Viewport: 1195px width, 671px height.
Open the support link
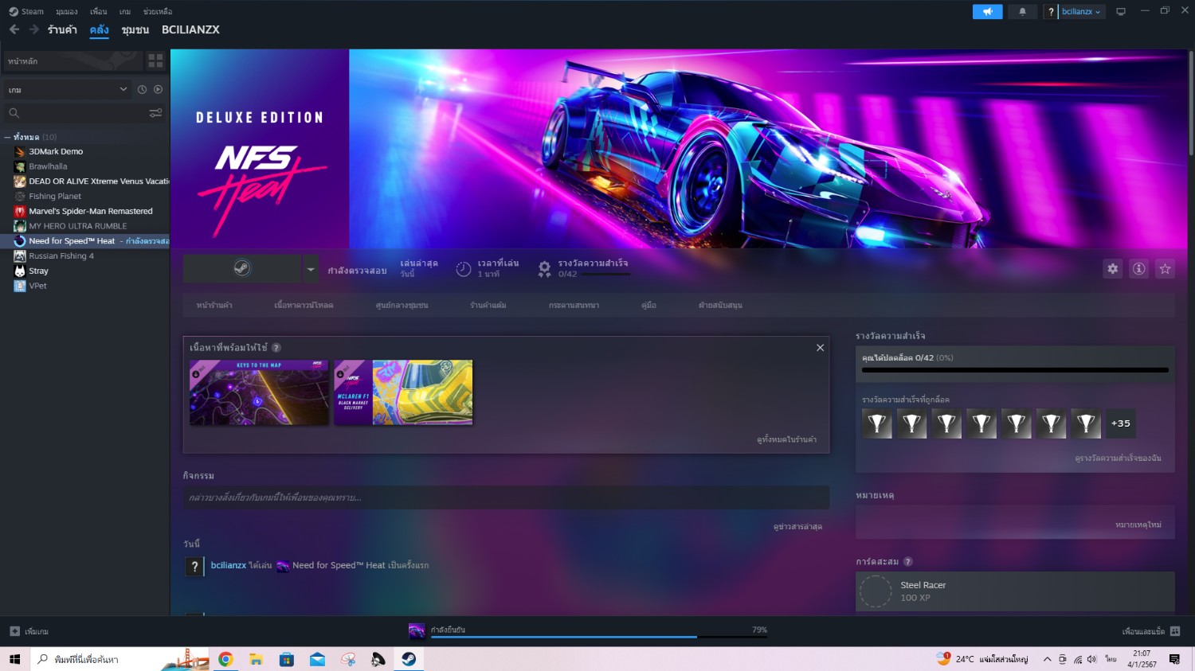coord(720,305)
